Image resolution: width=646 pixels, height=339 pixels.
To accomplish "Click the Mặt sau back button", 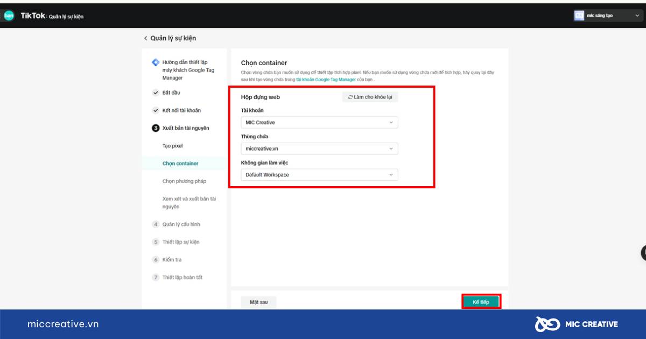I will coord(258,302).
